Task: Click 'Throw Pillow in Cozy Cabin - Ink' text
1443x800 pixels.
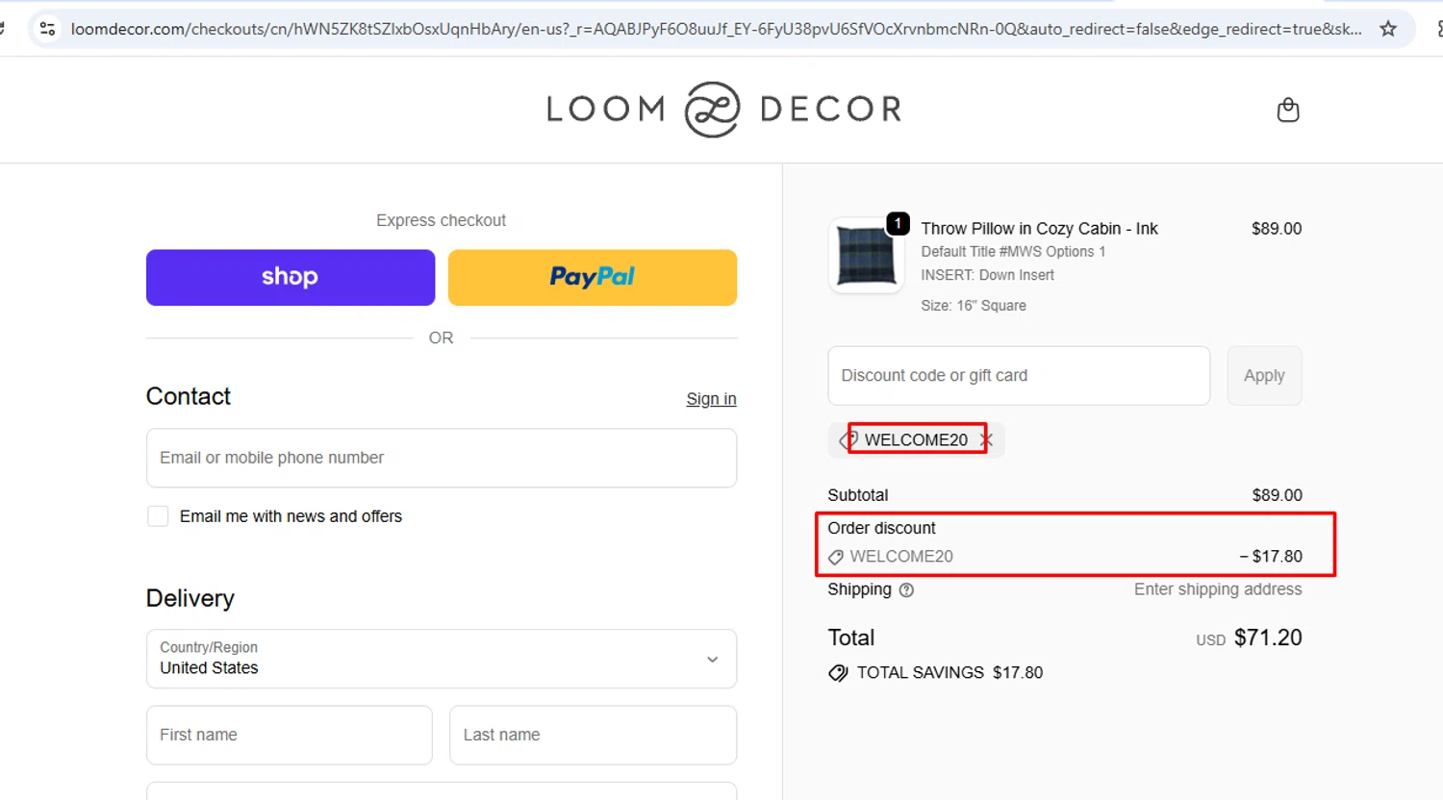Action: point(1039,229)
